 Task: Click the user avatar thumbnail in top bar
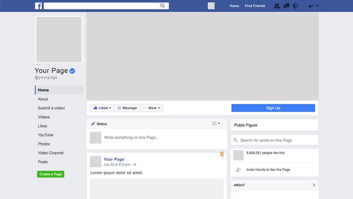[211, 6]
